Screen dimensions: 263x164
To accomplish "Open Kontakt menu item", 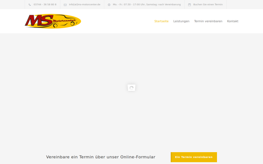I will [x=233, y=21].
